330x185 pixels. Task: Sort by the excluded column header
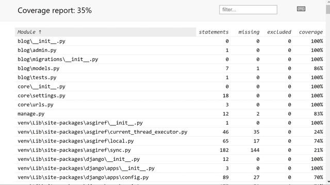click(x=279, y=32)
